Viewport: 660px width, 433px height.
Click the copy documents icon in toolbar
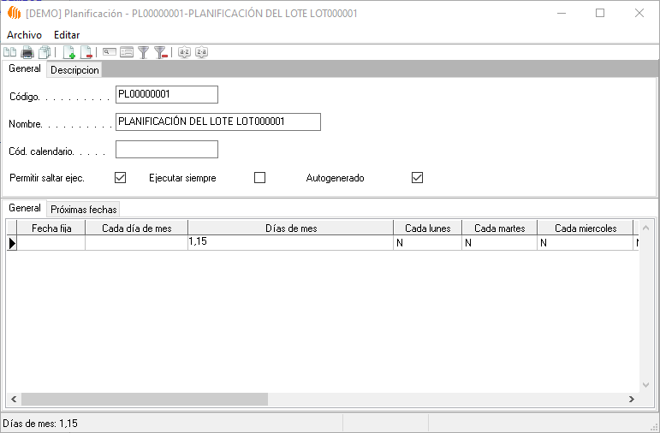tap(45, 52)
